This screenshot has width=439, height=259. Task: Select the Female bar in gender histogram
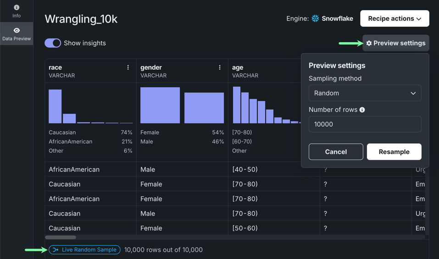click(160, 105)
